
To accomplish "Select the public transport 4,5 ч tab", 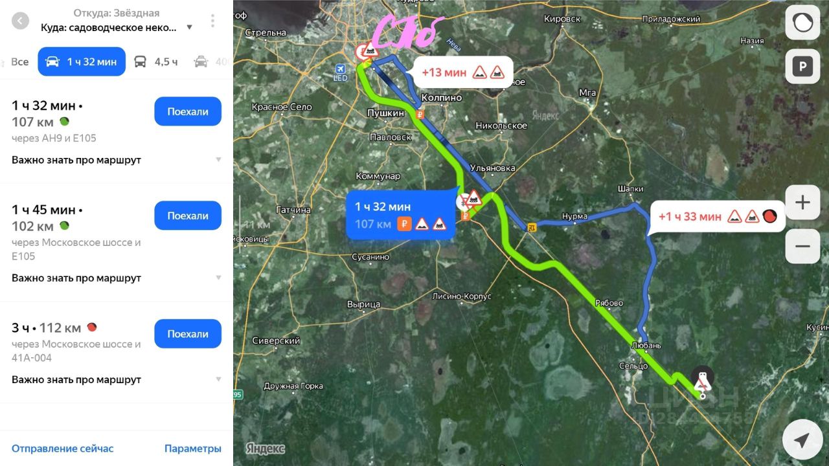I will click(156, 61).
